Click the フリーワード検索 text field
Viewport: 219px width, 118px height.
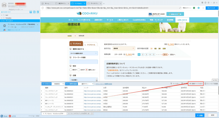click(83, 62)
